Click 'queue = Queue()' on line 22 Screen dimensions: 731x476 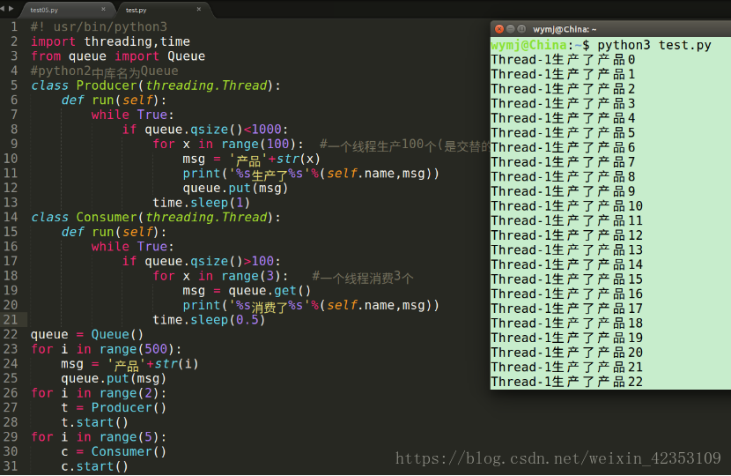(87, 335)
